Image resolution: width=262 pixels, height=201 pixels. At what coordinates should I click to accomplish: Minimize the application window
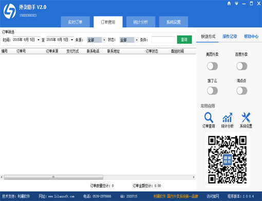[x=244, y=4]
